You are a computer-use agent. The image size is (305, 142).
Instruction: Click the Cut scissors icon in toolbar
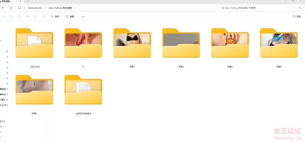pyautogui.click(x=3, y=16)
